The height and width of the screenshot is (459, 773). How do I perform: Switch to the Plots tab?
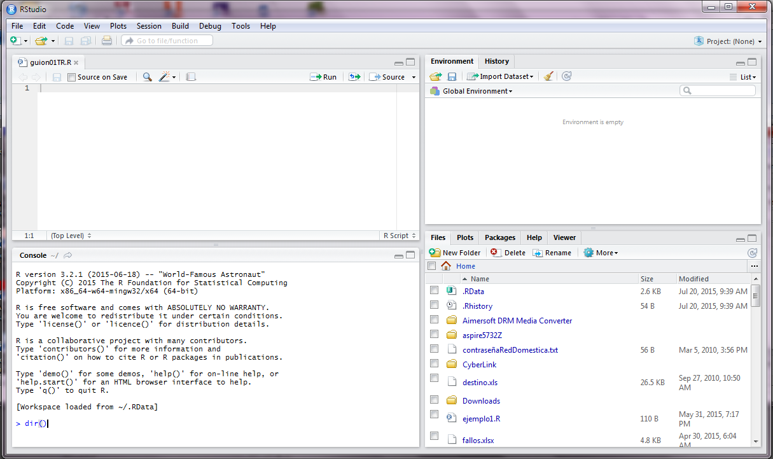click(465, 237)
